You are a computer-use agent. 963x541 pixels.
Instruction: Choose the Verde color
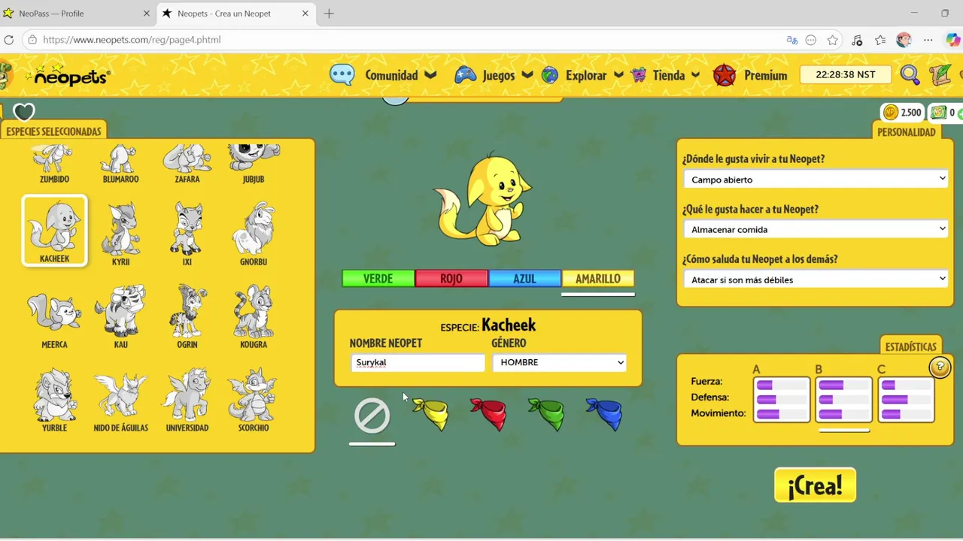tap(378, 279)
